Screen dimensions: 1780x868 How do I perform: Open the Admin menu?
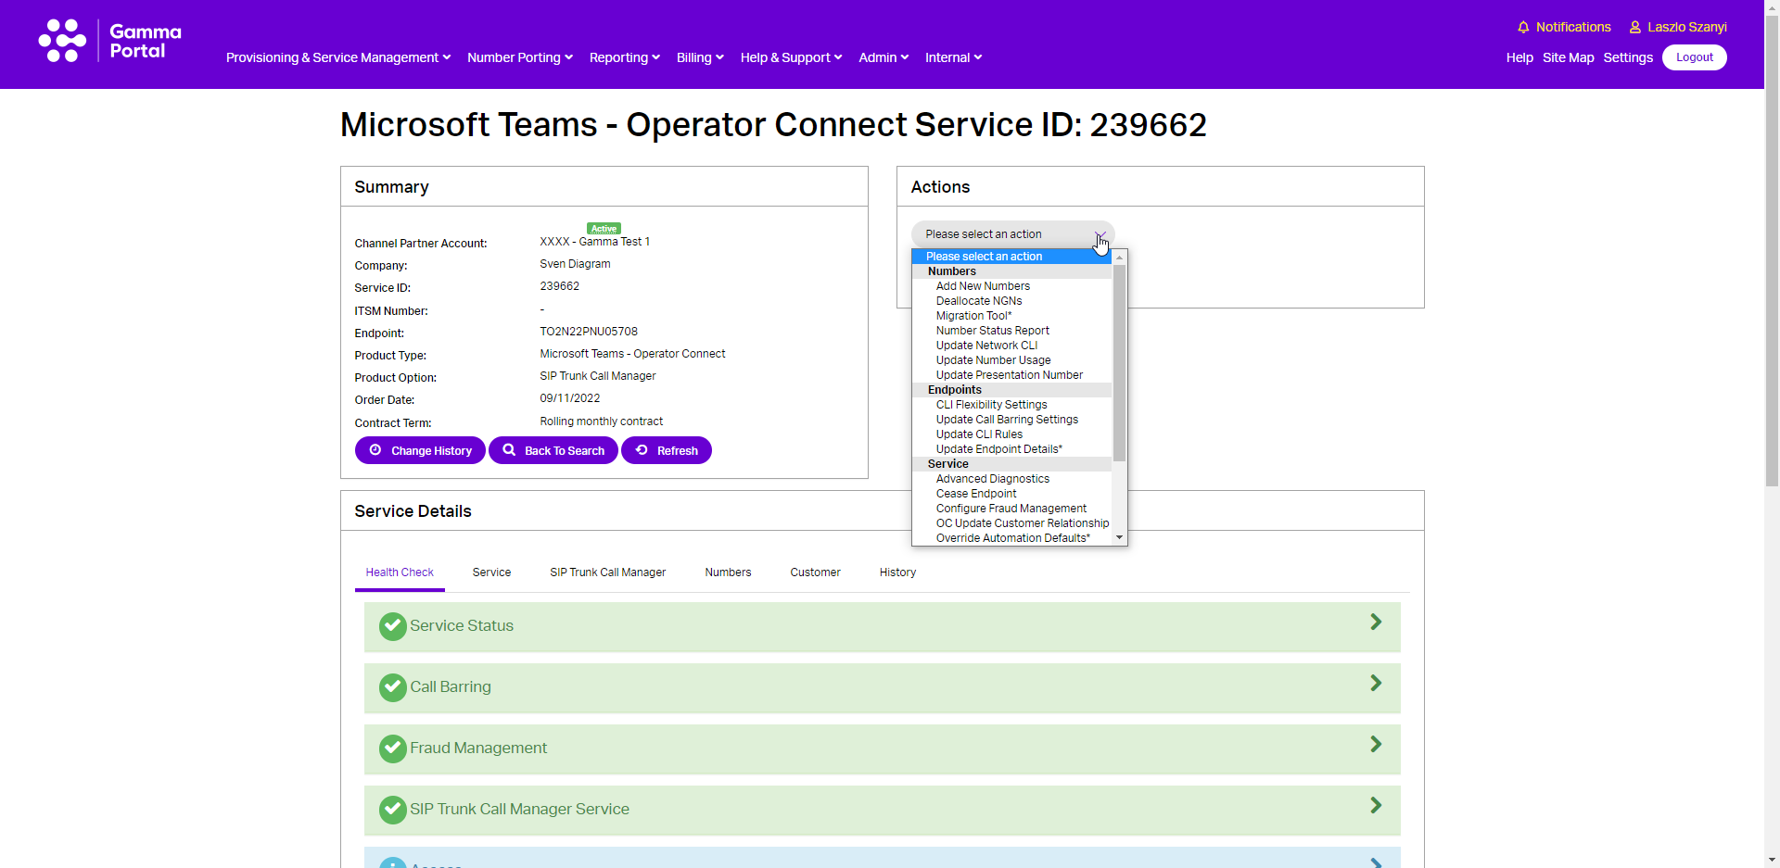pos(884,57)
